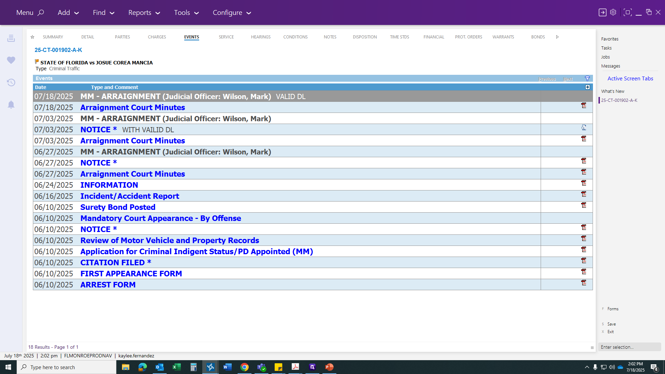Click the settings gear in title bar
This screenshot has height=374, width=665.
(x=613, y=12)
